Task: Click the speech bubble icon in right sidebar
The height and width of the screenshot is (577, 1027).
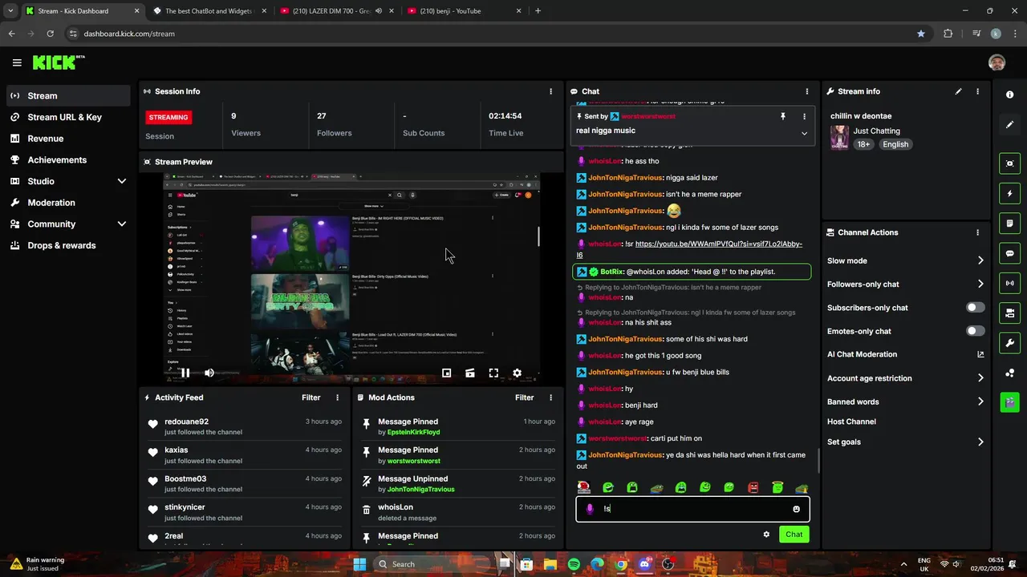Action: 1009,253
